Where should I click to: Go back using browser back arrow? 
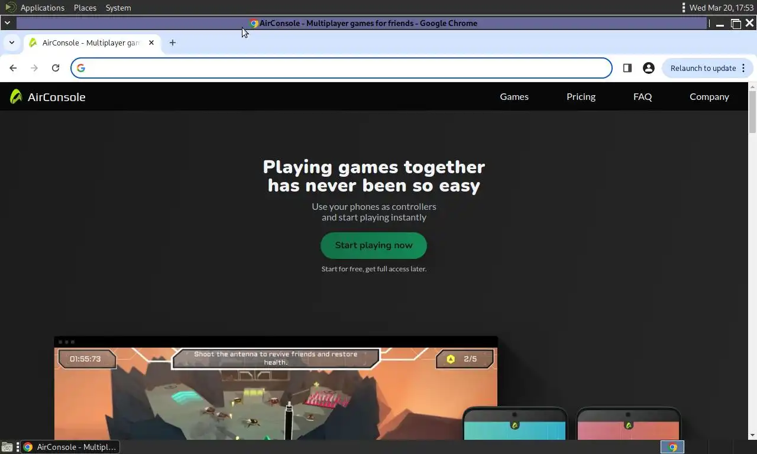(13, 68)
